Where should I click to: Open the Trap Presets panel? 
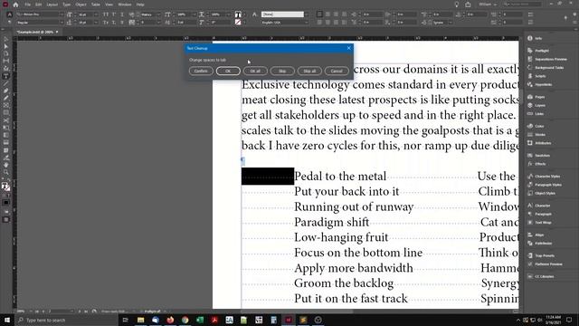[x=541, y=255]
